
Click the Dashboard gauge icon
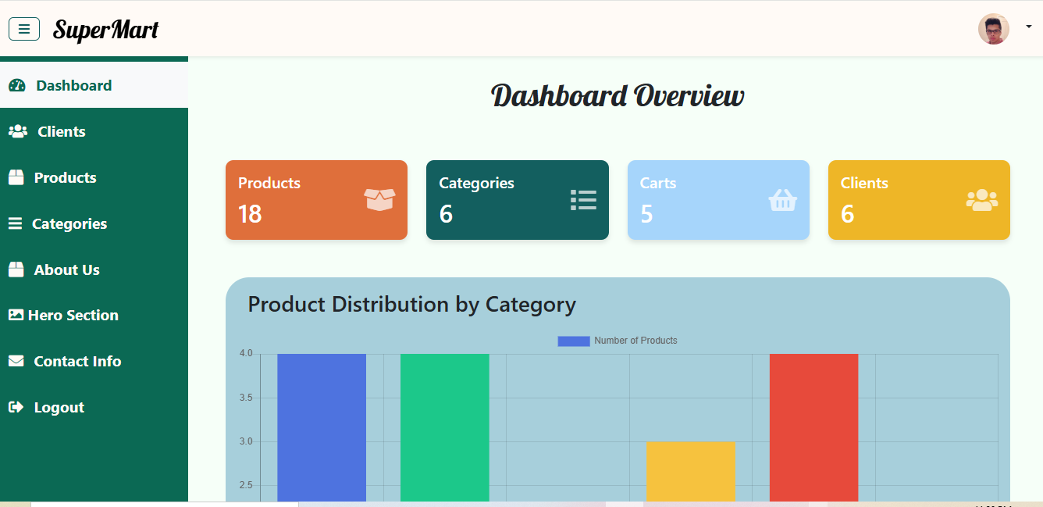pos(17,86)
